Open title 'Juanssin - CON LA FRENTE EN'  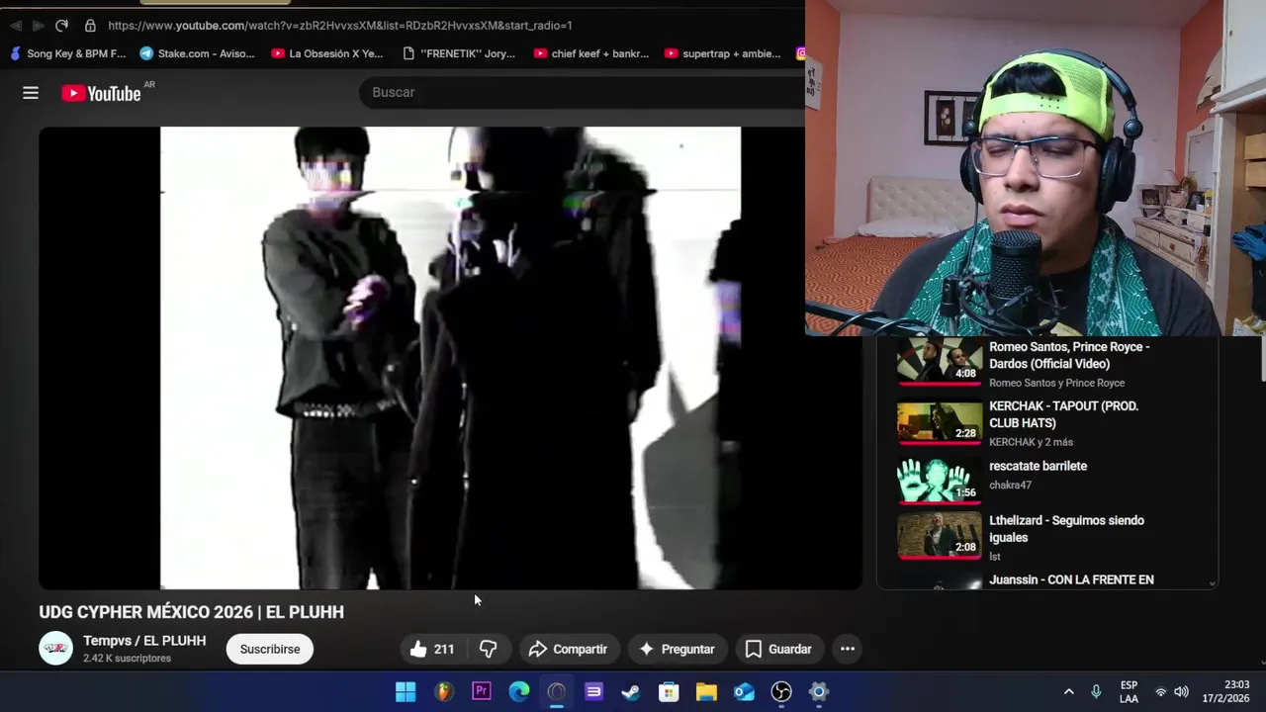pos(1071,579)
